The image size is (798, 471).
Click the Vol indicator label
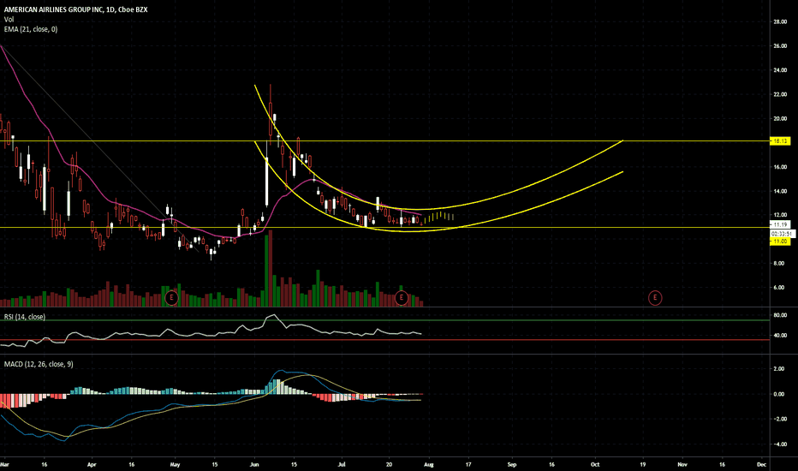pos(9,20)
